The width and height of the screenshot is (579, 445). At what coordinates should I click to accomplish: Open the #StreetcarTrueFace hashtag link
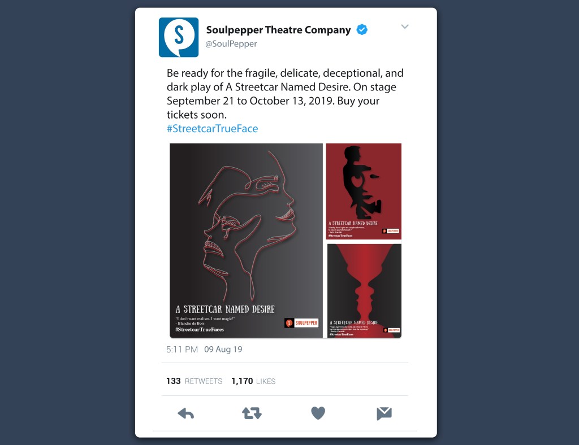tap(213, 129)
